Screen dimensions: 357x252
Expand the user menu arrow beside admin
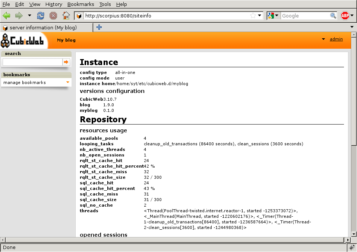[323, 39]
